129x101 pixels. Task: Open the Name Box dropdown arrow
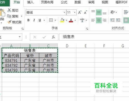(20, 37)
